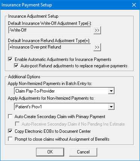Screen dimensions: 140x161
Task: Close the Insurance Payment Setup dialog
Action: pos(134,5)
